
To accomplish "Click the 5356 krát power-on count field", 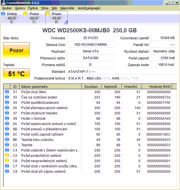I will 163,58.
